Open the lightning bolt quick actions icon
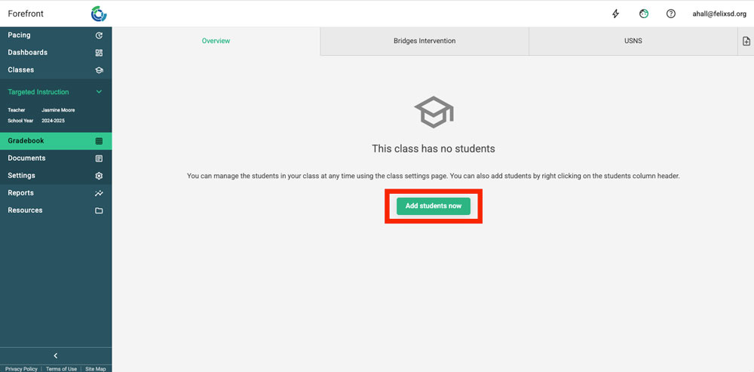754x372 pixels. point(616,14)
